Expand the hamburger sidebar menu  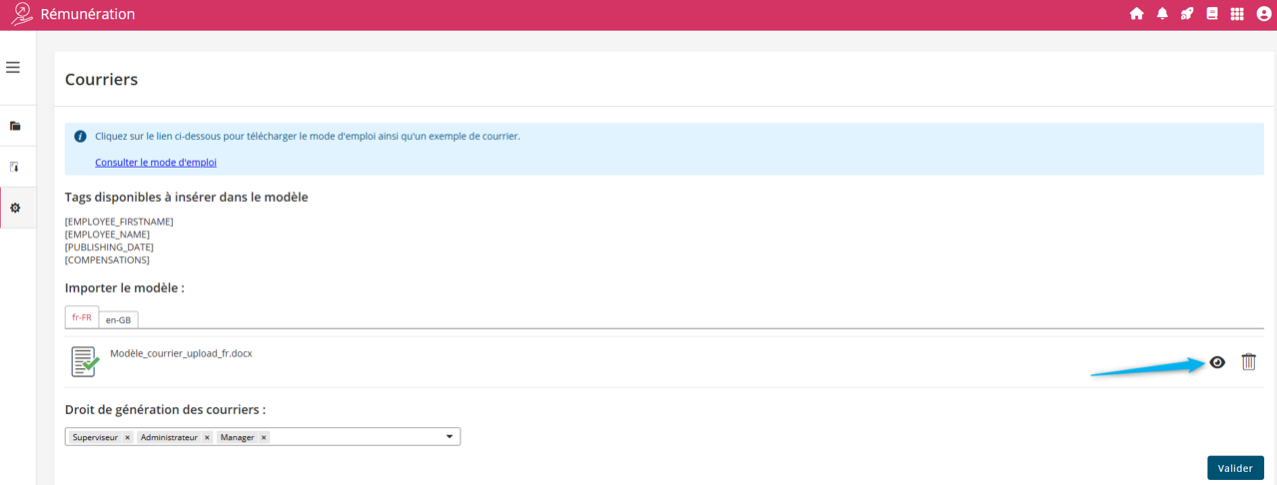point(13,67)
